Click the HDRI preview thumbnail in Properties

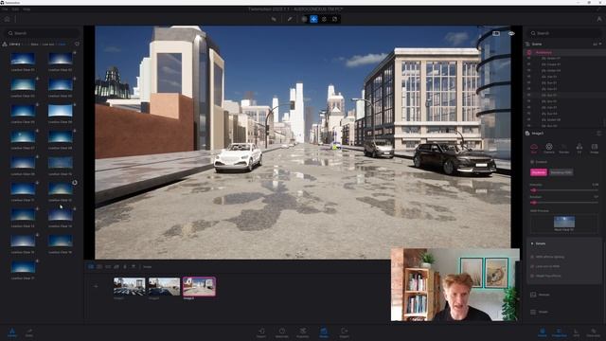click(564, 222)
